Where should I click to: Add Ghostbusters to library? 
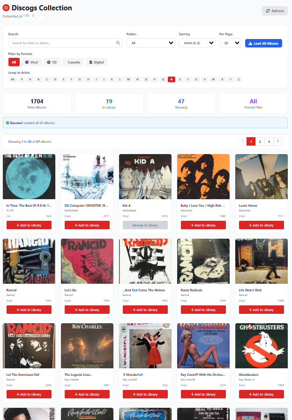[262, 394]
